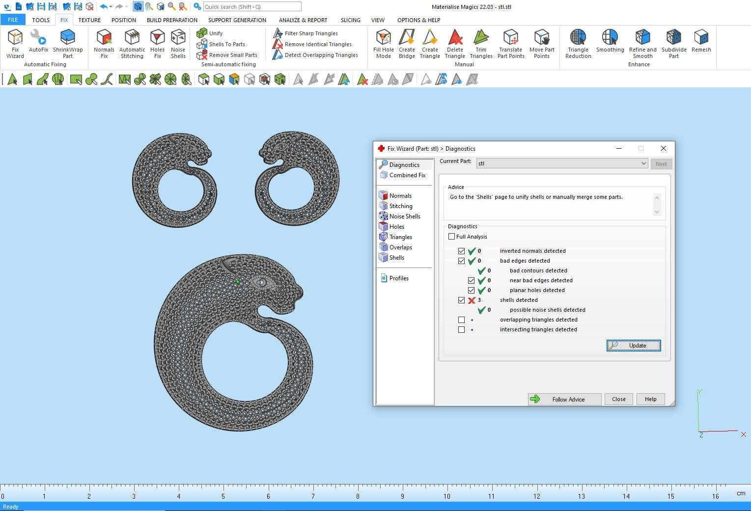Click the Update diagnostics button
Image resolution: width=751 pixels, height=511 pixels.
pyautogui.click(x=633, y=346)
